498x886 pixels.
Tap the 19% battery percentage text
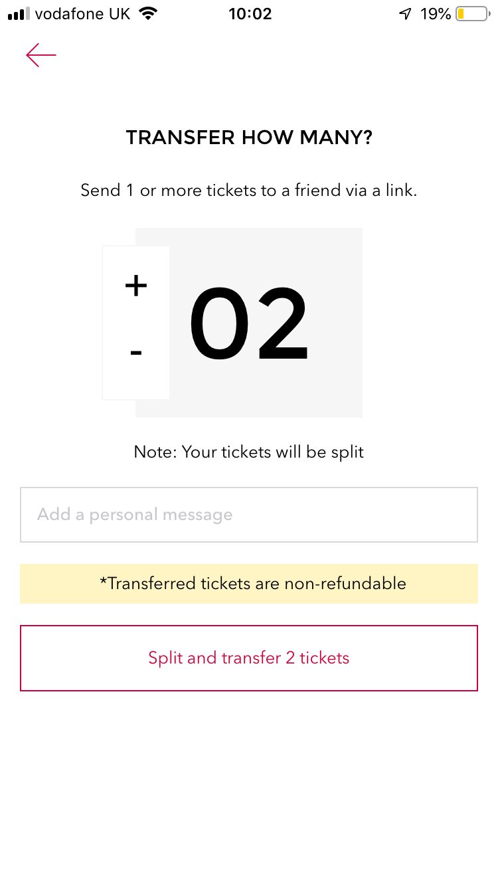pyautogui.click(x=436, y=14)
